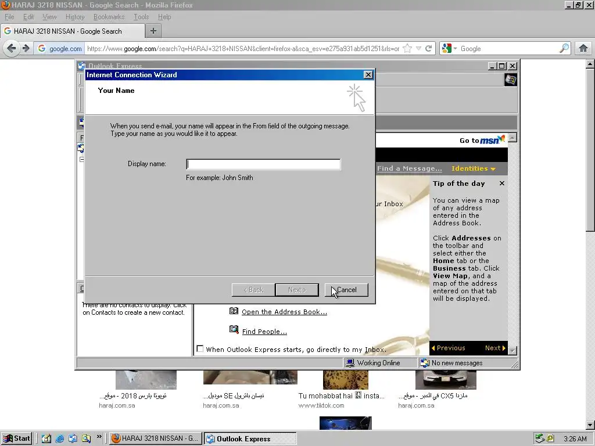Viewport: 595px width, 446px height.
Task: Open the View menu
Action: (x=49, y=17)
